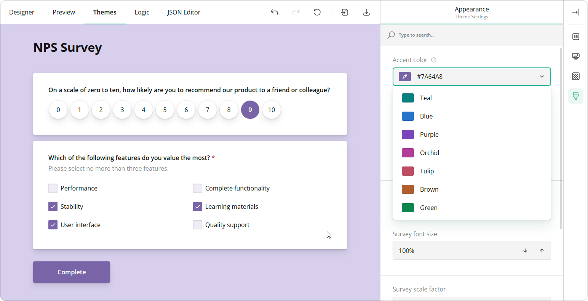Check the Quality support option
Image resolution: width=588 pixels, height=301 pixels.
[197, 224]
